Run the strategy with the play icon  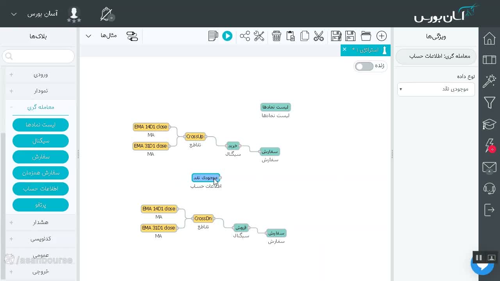(227, 36)
